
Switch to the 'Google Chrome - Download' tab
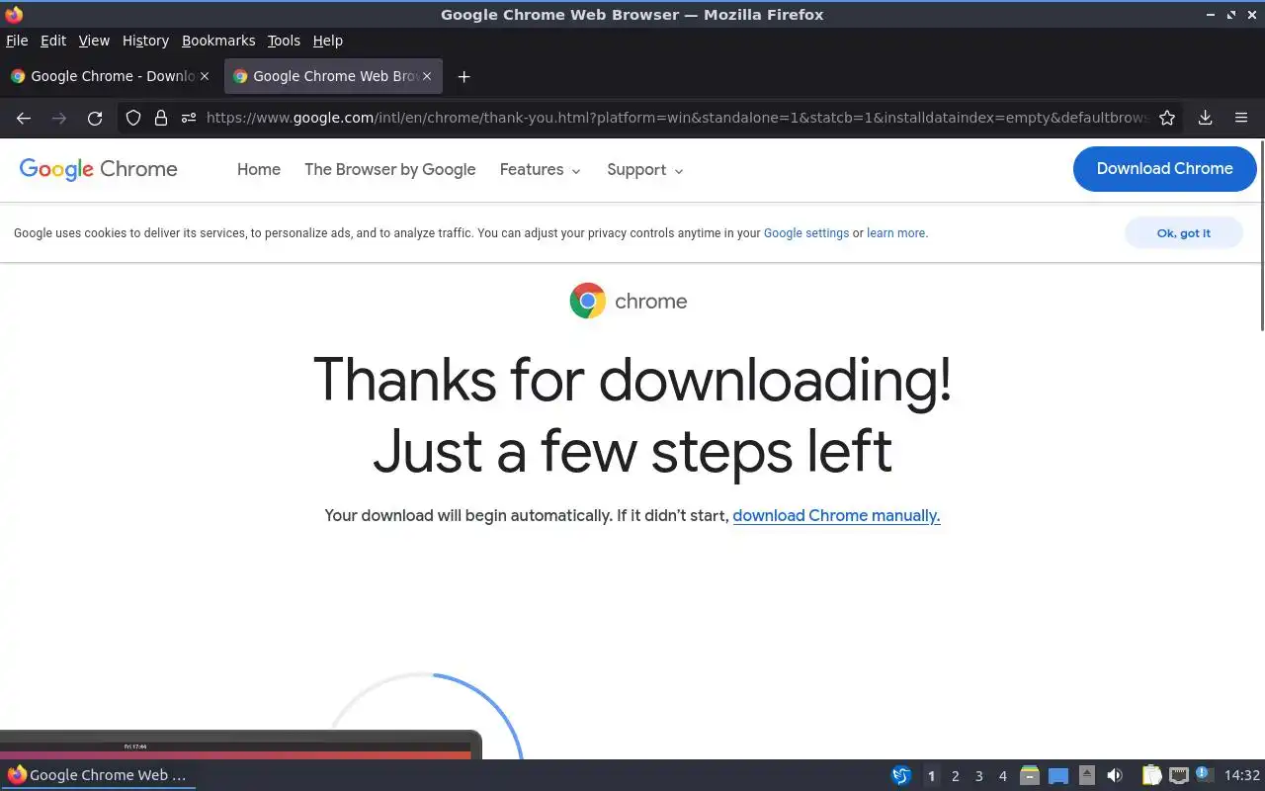click(x=110, y=76)
